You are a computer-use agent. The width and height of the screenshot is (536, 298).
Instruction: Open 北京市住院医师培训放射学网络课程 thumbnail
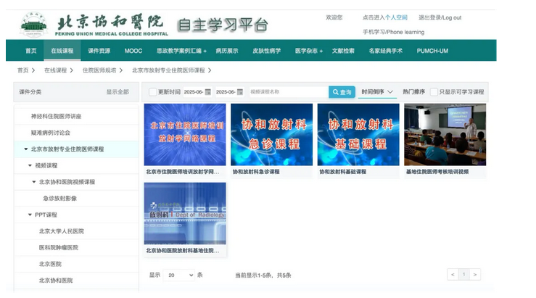[x=185, y=135]
